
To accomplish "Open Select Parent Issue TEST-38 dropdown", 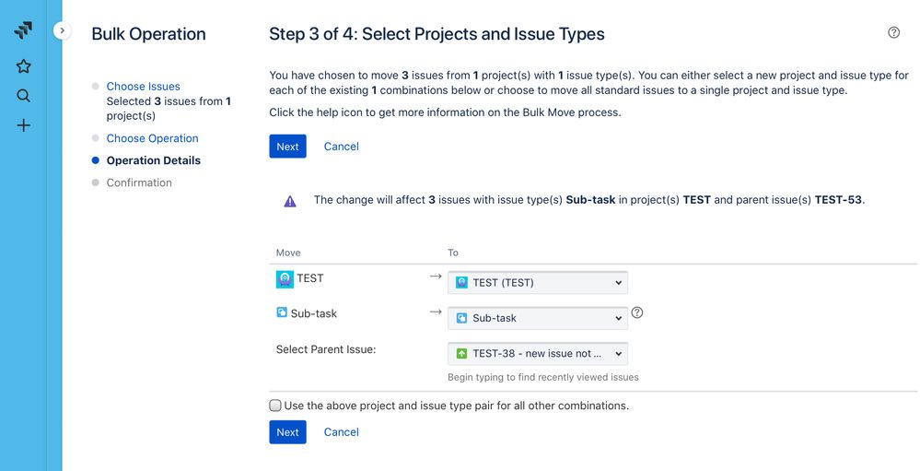I will pyautogui.click(x=538, y=354).
